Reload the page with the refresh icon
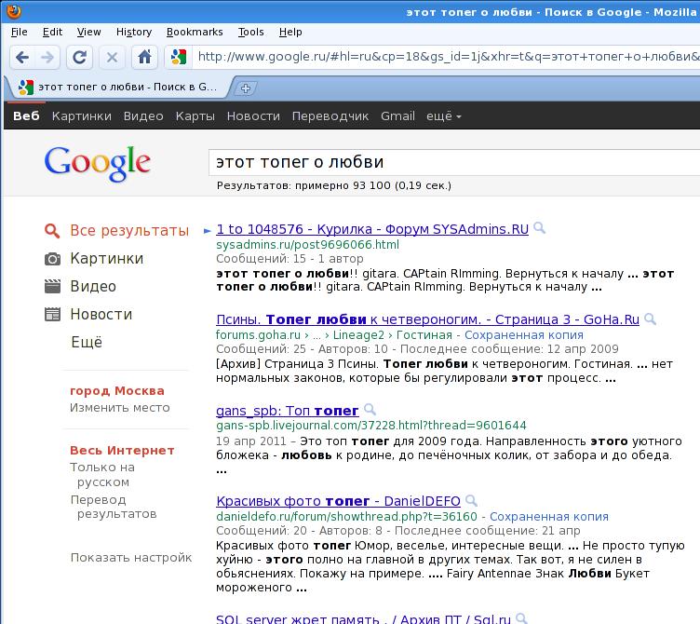Image resolution: width=700 pixels, height=624 pixels. click(x=79, y=57)
